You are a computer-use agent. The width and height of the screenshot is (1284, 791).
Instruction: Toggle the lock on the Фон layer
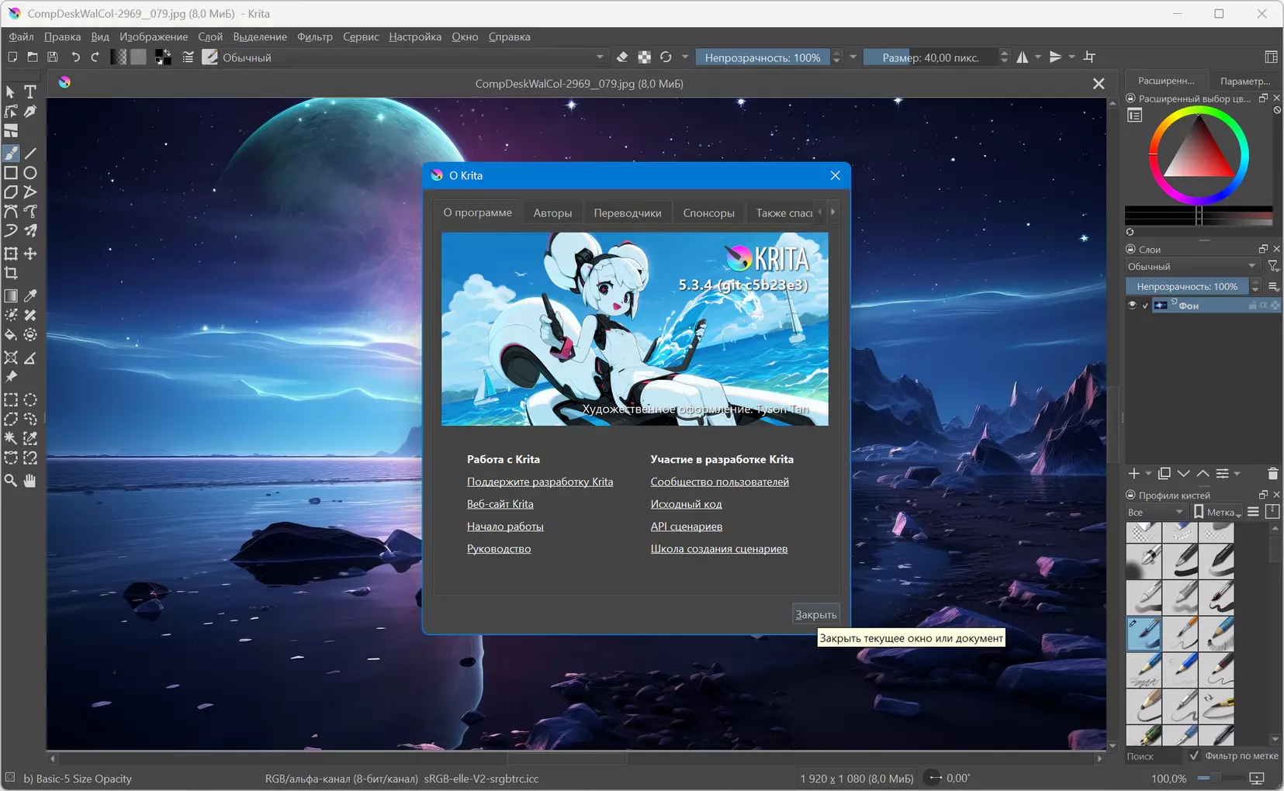(x=1252, y=306)
